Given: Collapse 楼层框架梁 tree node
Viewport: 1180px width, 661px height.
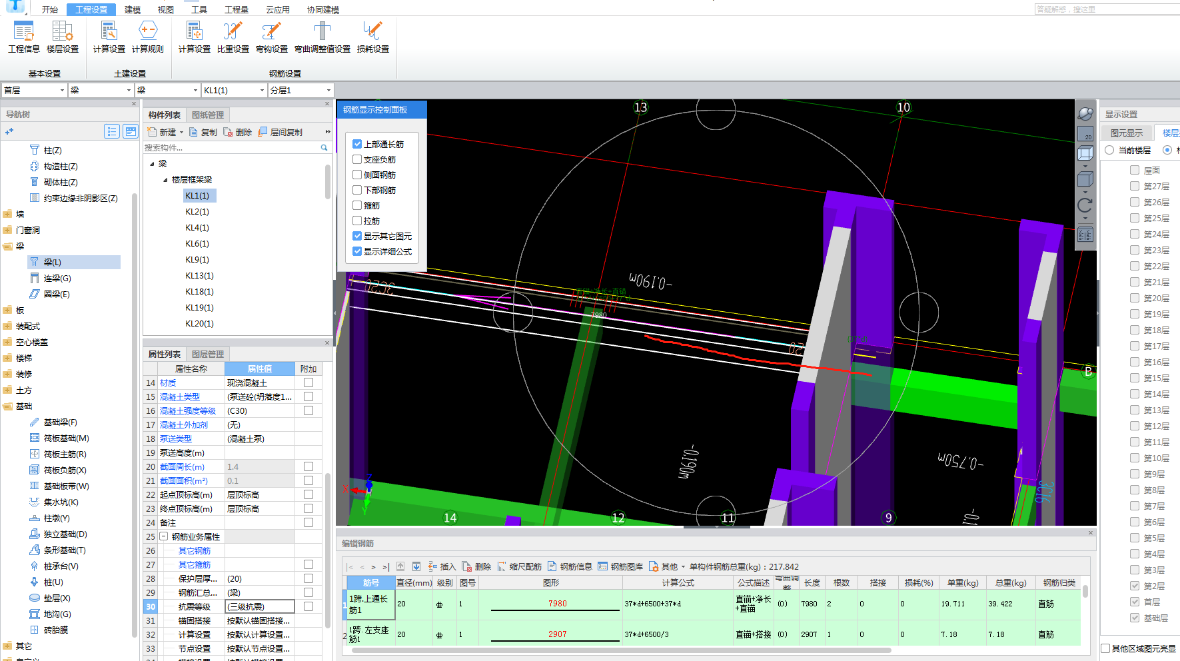Looking at the screenshot, I should 165,180.
